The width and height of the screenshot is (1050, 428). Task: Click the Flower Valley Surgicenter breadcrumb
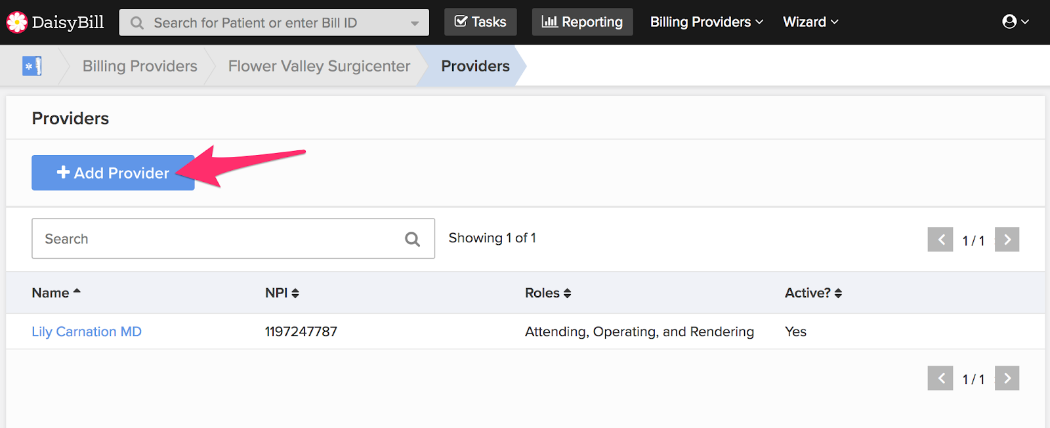coord(319,66)
